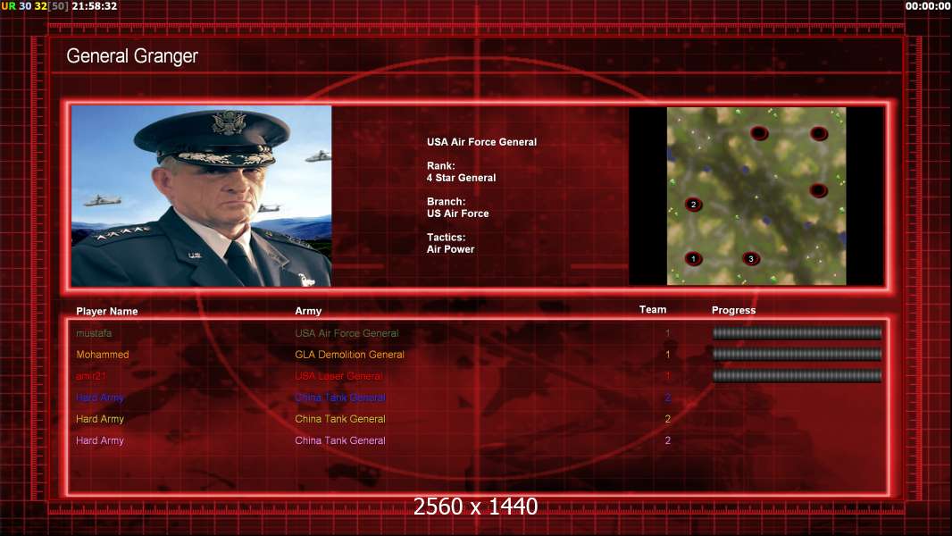Select player mustafa in the list

94,333
